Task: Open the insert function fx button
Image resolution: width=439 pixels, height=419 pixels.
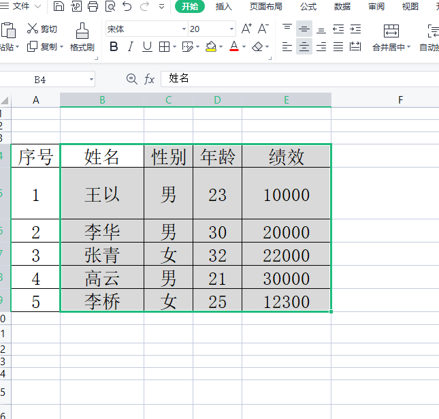Action: pos(149,79)
